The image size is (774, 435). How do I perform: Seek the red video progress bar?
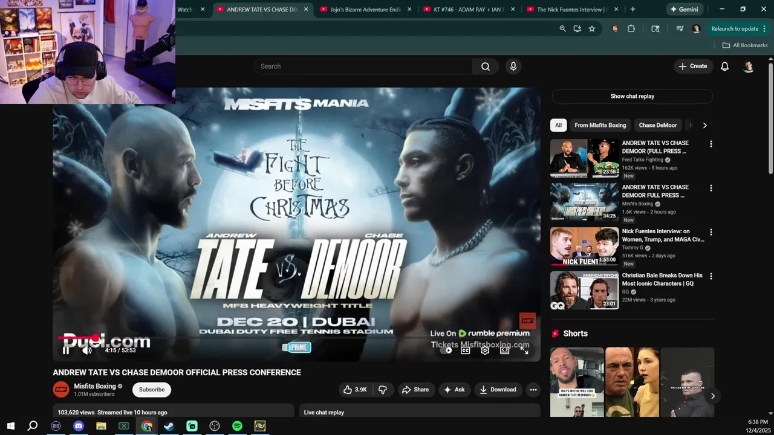pyautogui.click(x=297, y=338)
